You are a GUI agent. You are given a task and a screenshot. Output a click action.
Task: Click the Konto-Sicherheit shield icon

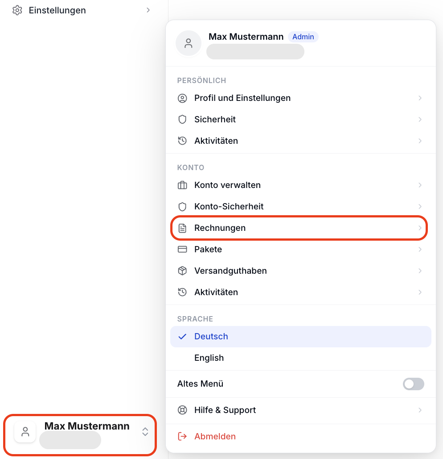tap(182, 207)
